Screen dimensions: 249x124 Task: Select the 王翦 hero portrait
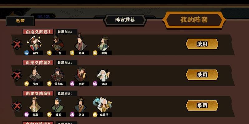58,43
